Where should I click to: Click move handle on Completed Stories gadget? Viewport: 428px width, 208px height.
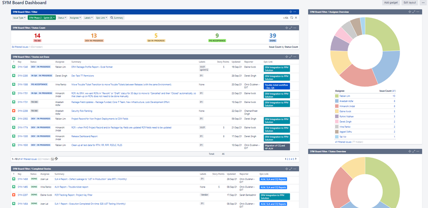[x=287, y=169]
